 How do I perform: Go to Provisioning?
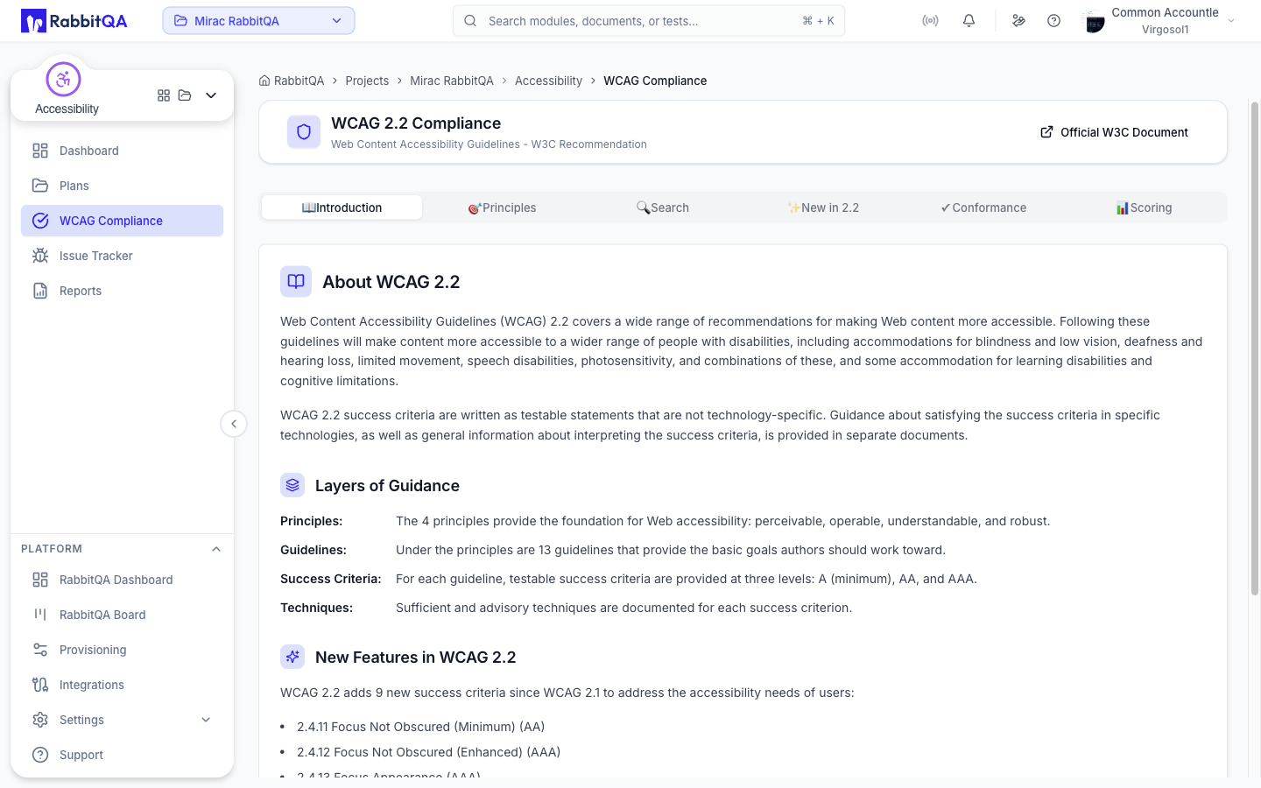tap(122, 650)
